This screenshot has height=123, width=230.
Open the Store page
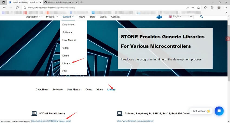point(93,17)
